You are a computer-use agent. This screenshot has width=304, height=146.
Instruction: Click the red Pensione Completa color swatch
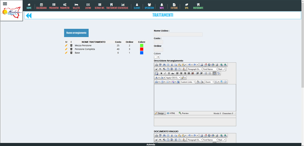[141, 49]
